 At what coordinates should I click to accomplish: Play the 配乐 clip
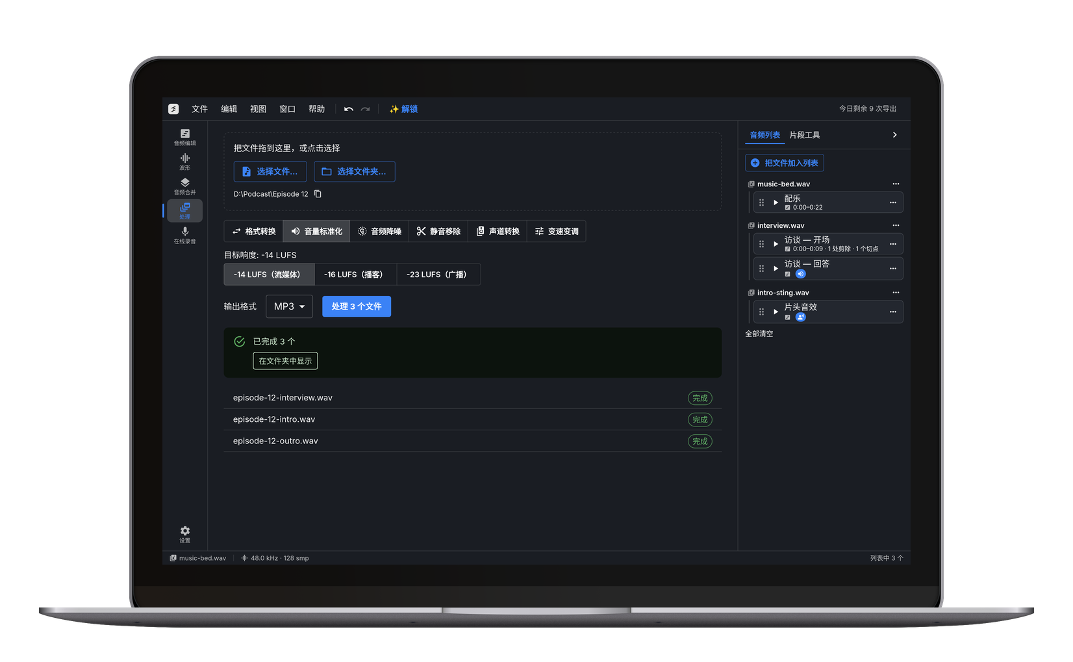click(x=776, y=202)
